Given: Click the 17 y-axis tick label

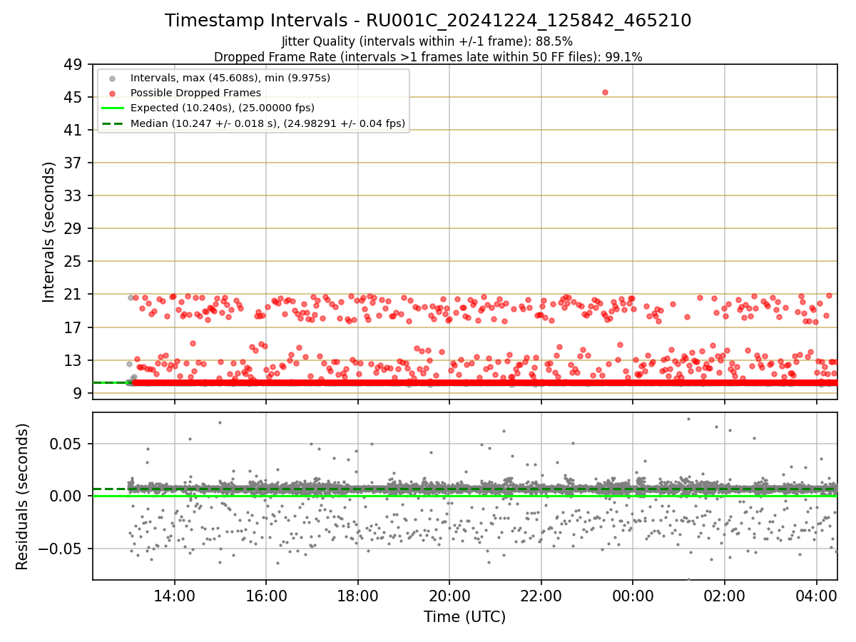Looking at the screenshot, I should pos(73,328).
